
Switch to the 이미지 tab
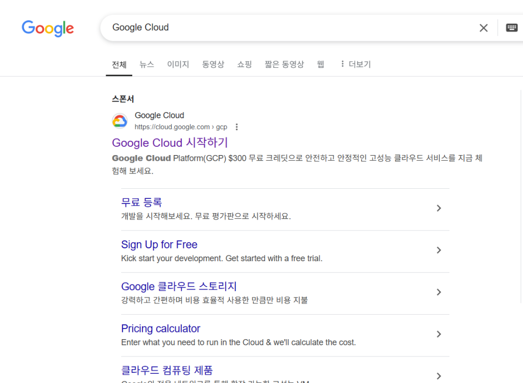click(178, 64)
